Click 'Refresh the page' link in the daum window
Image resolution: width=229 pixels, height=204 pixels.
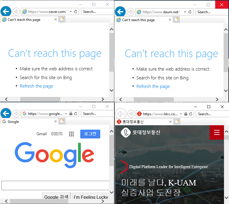tap(153, 86)
